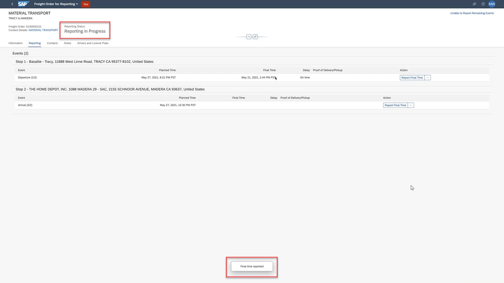Image resolution: width=504 pixels, height=283 pixels.
Task: Open the help question mark icon
Action: coord(483,4)
